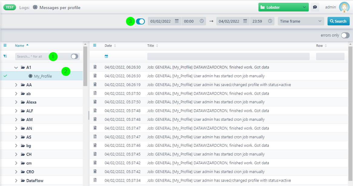
Task: Open the start date calendar picker
Action: (x=177, y=21)
